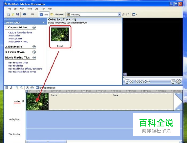Open the undo history dropdown arrow
The image size is (187, 143).
pyautogui.click(x=28, y=14)
